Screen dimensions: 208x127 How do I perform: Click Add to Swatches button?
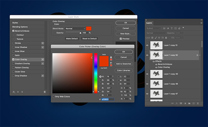point(124,64)
